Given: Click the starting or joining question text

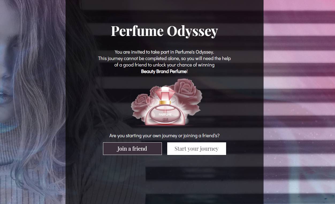Looking at the screenshot, I should (x=164, y=136).
